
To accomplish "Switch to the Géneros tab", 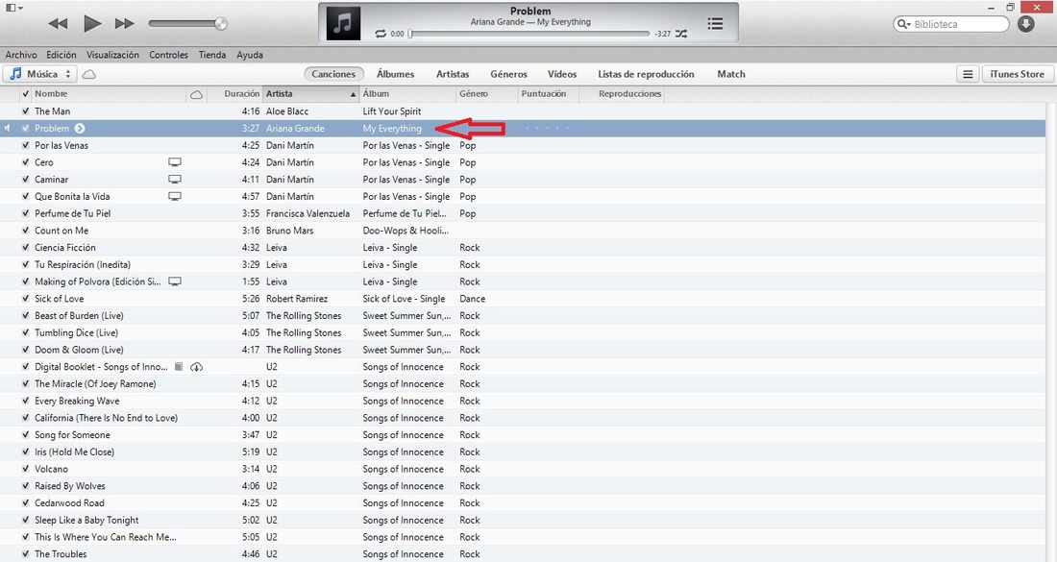I will (x=508, y=74).
